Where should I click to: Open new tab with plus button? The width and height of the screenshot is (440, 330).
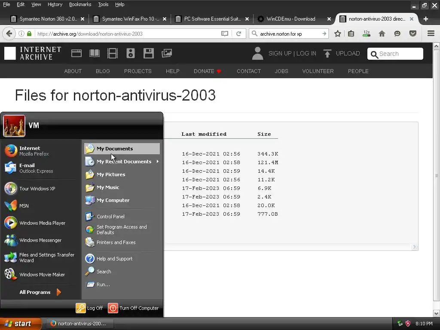click(426, 19)
